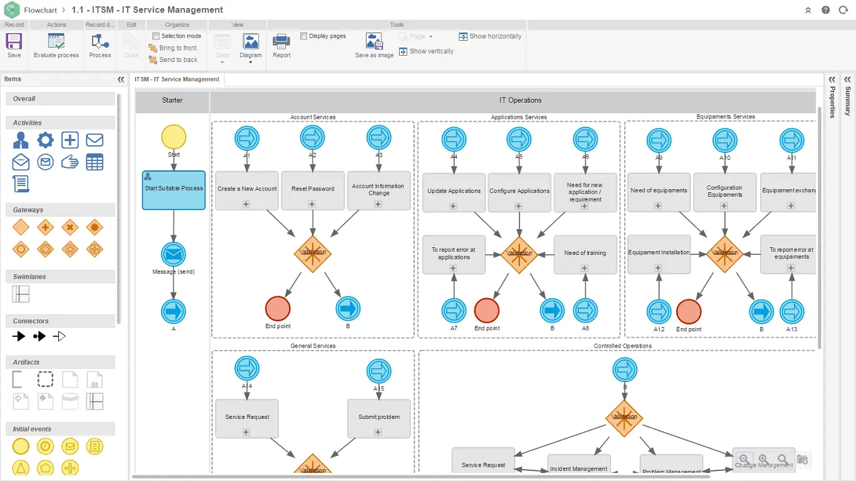
Task: Select the dashed group artifact icon
Action: coord(45,380)
